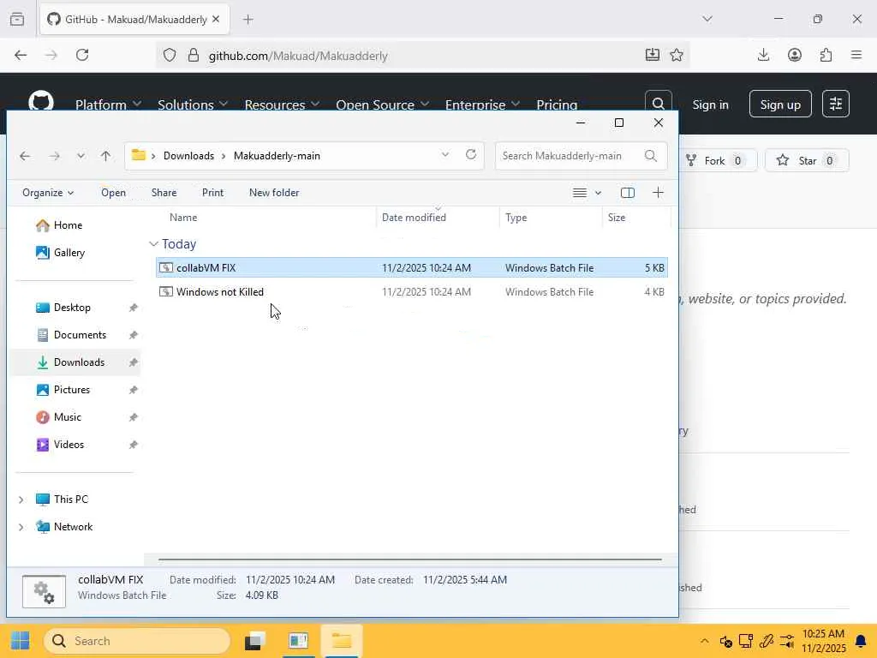The height and width of the screenshot is (658, 877).
Task: Click the Sign up button on GitHub
Action: coord(780,104)
